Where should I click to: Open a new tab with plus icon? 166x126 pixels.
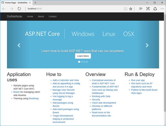coord(35,2)
